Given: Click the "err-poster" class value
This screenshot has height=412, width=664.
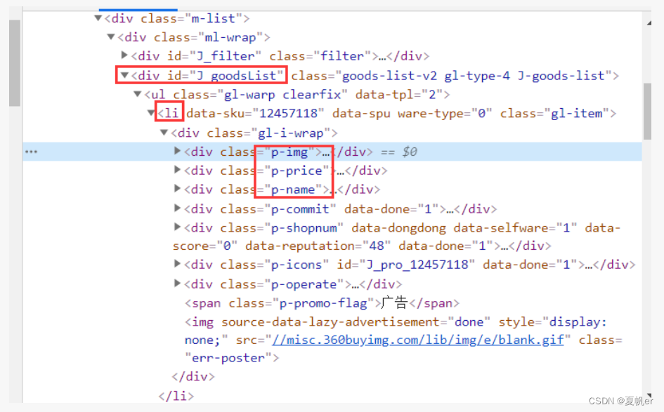Looking at the screenshot, I should 228,358.
